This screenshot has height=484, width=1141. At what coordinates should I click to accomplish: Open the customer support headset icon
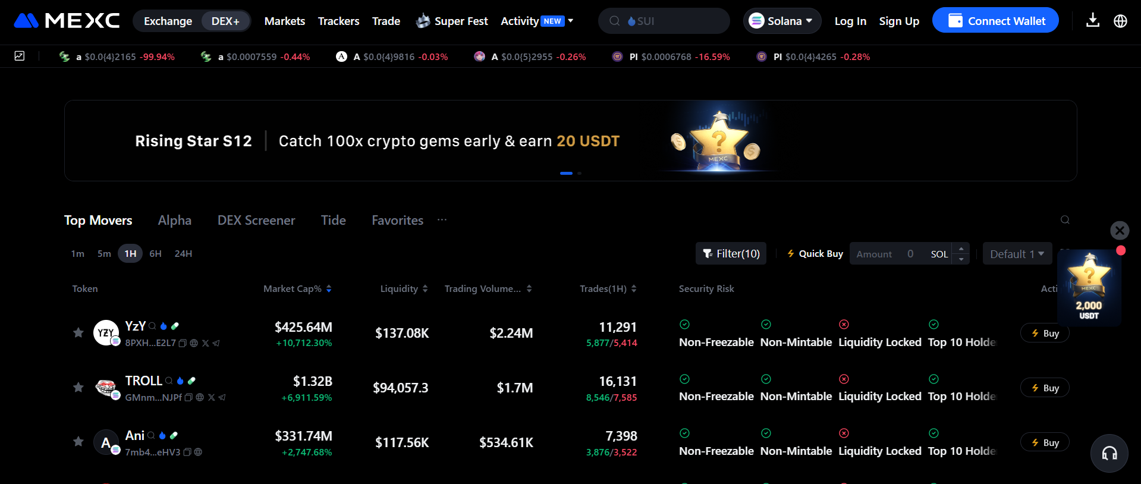[1109, 454]
